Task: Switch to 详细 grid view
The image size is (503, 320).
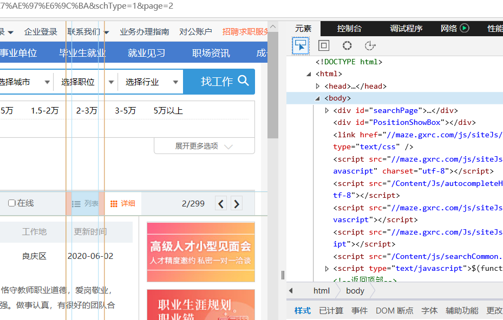Action: [123, 203]
